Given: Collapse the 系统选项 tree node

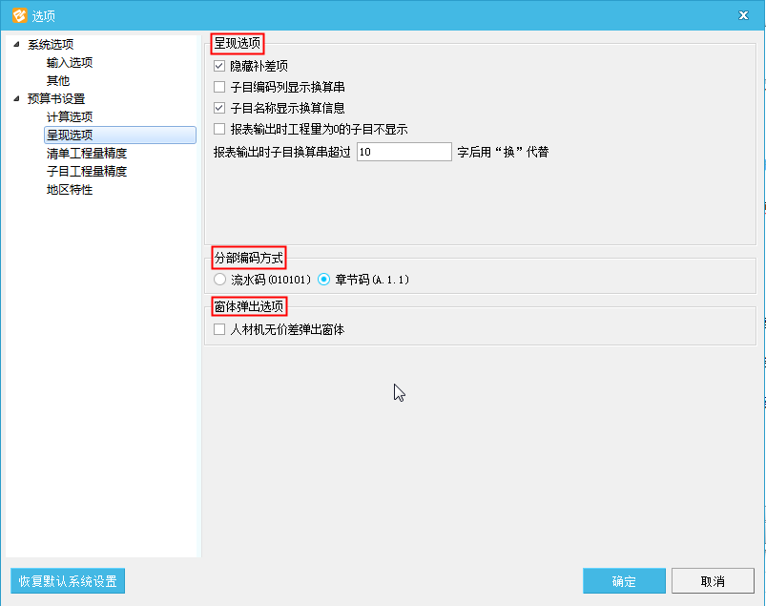Looking at the screenshot, I should tap(16, 45).
